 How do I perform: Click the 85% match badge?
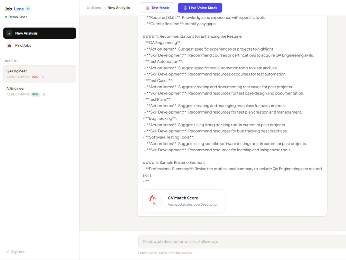[35, 95]
